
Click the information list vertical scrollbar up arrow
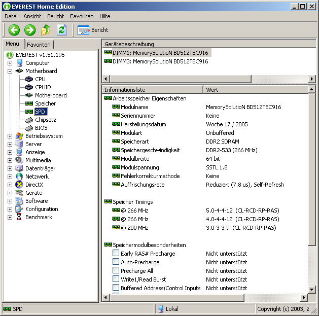(312, 90)
